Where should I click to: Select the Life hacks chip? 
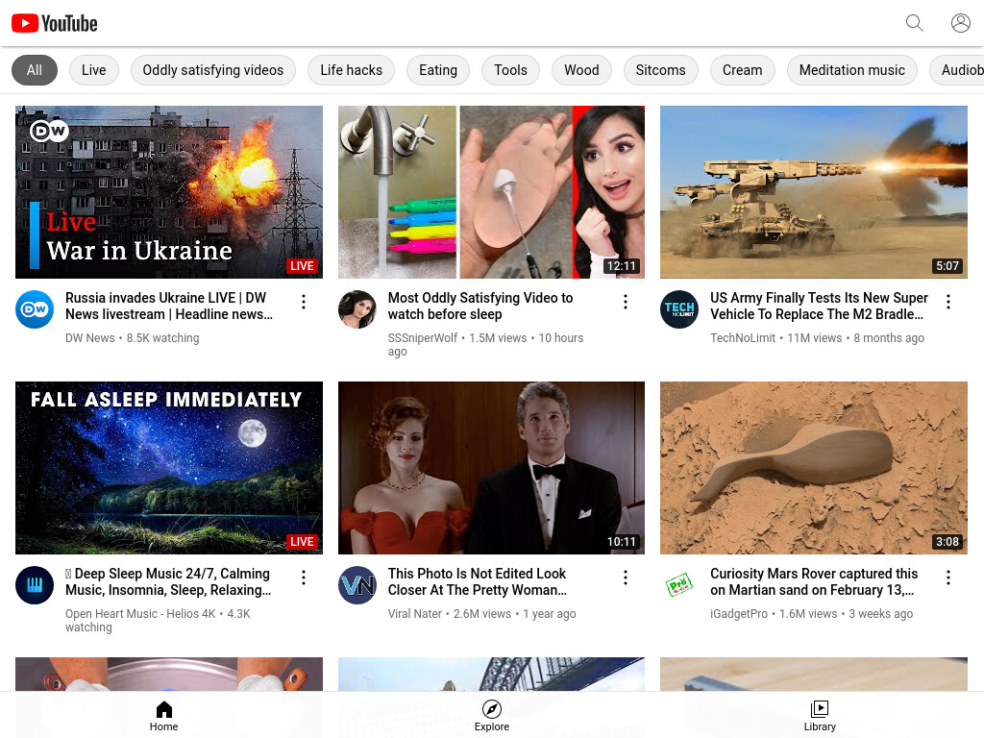(x=351, y=69)
